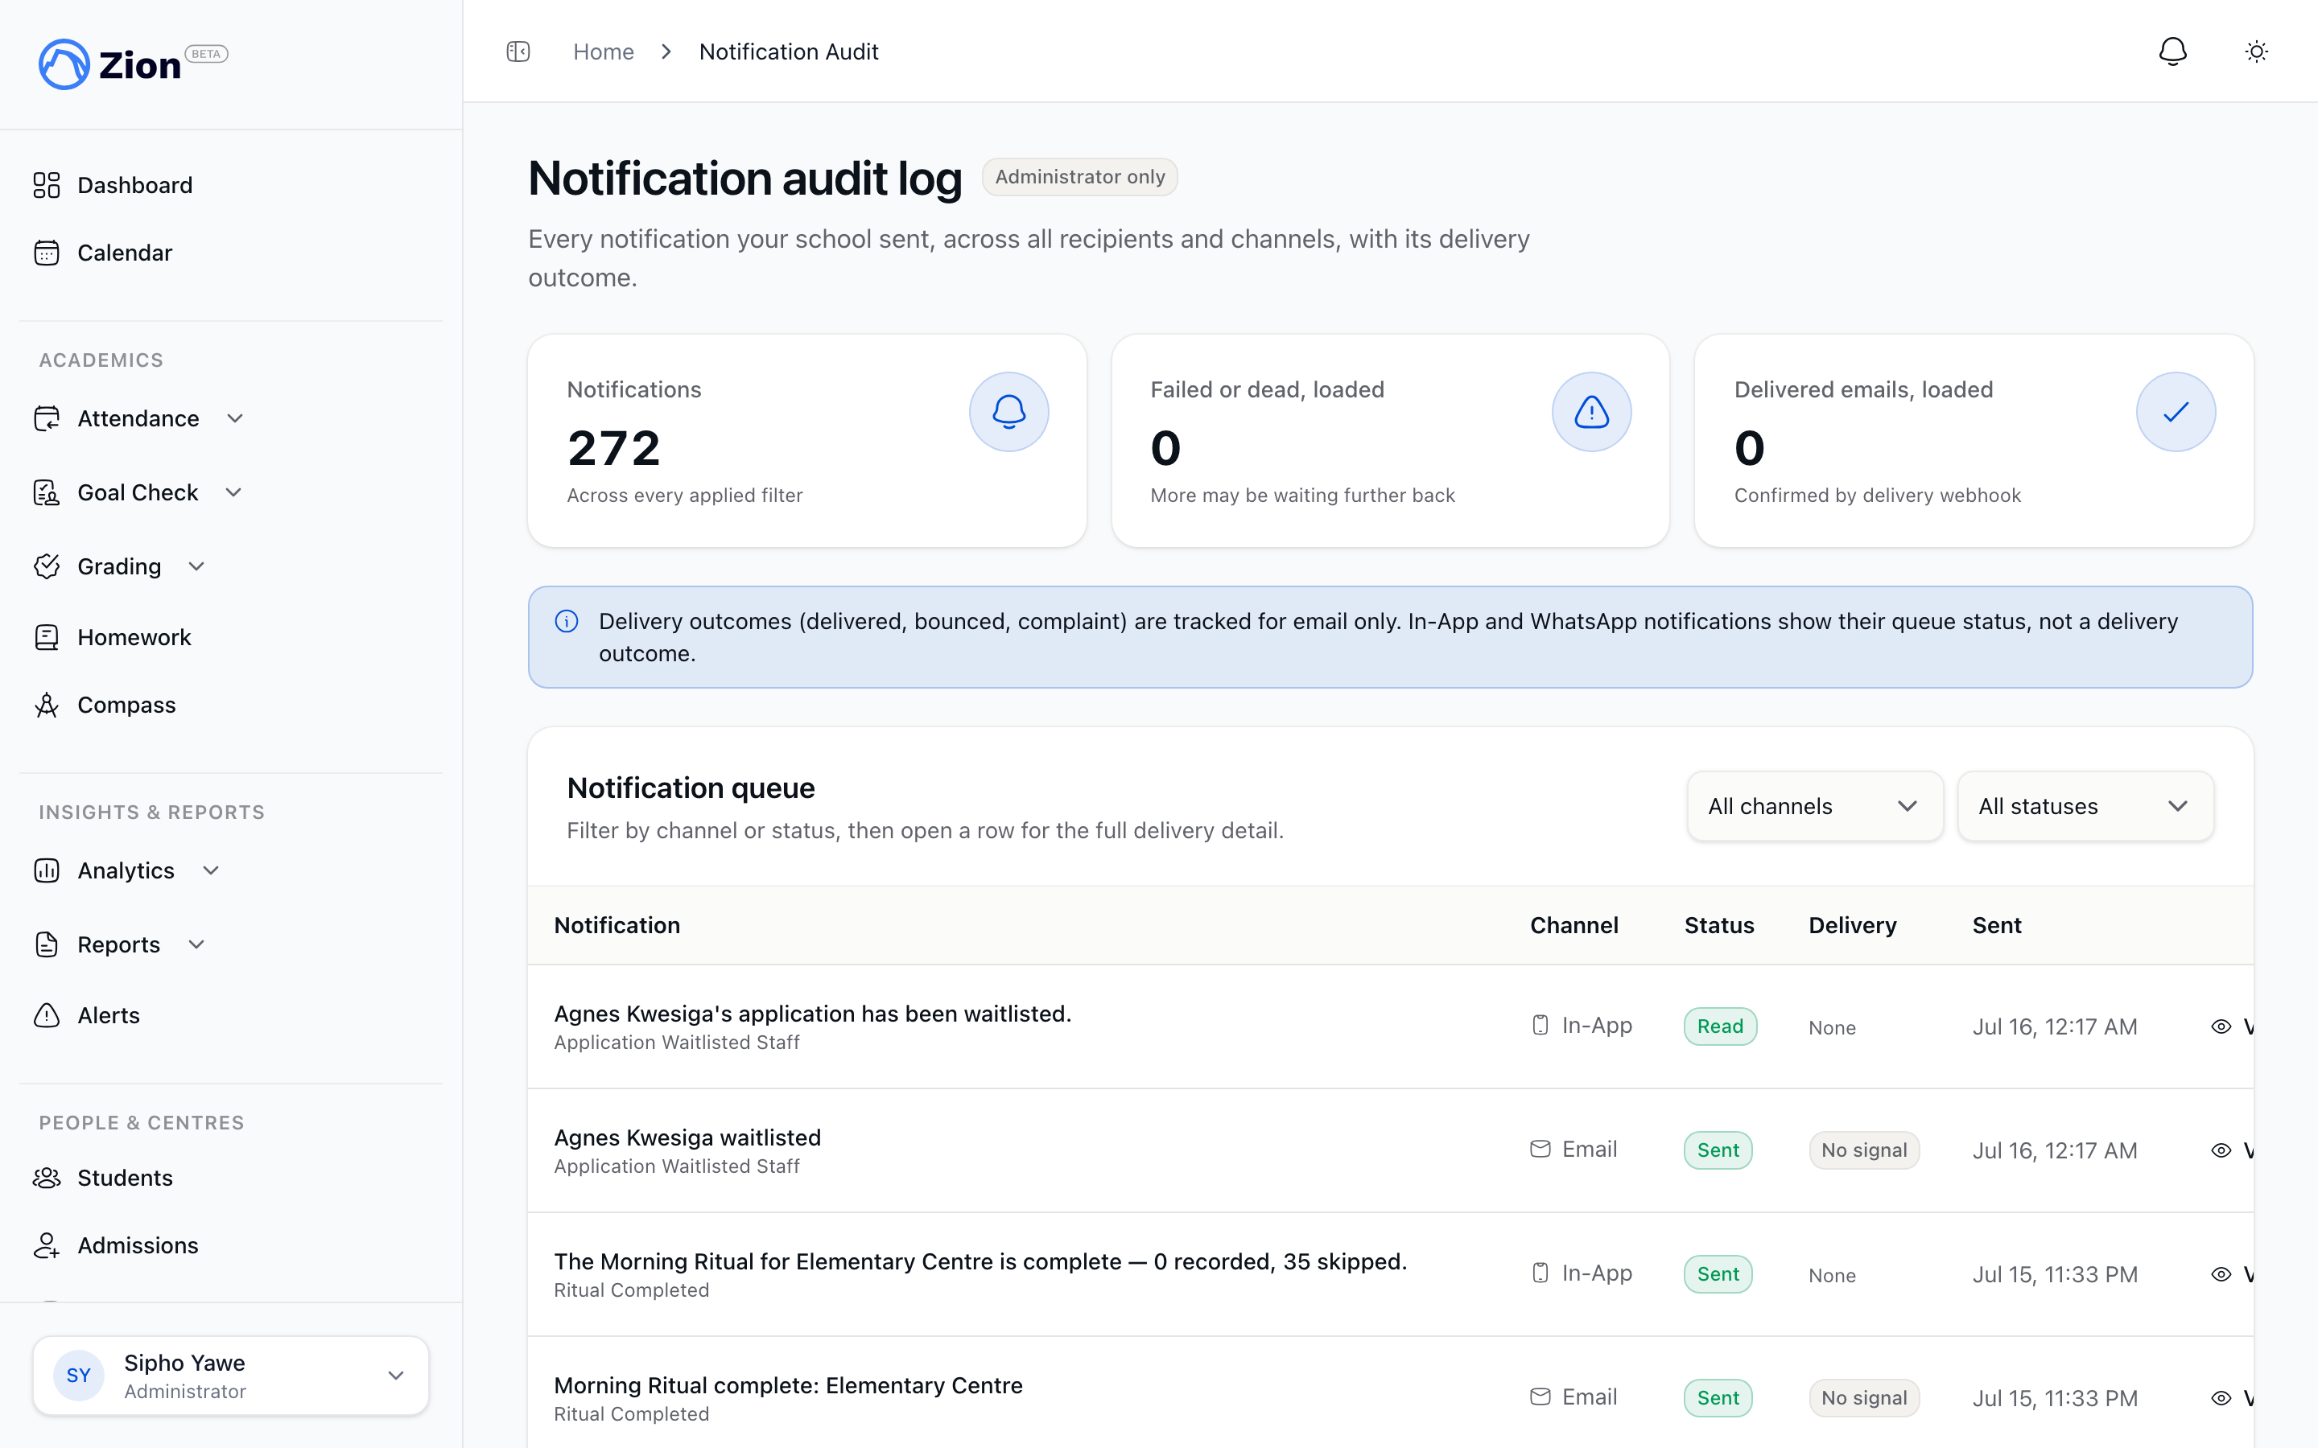Open the All statuses filter dropdown
Screen dimensions: 2318x1448
click(x=2085, y=806)
